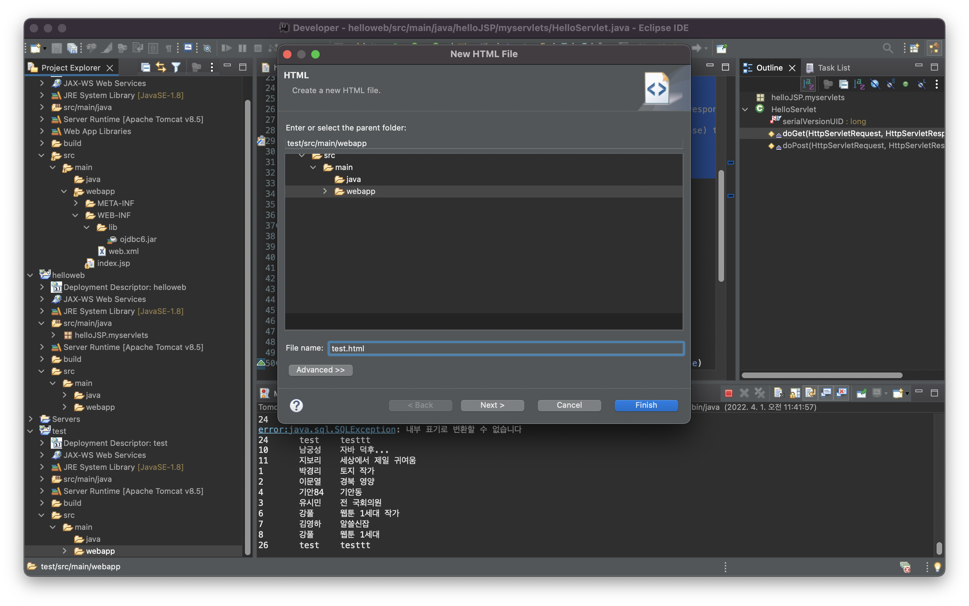Select the Project Explorer tab
Screen dimensions: 969x606
coord(70,68)
